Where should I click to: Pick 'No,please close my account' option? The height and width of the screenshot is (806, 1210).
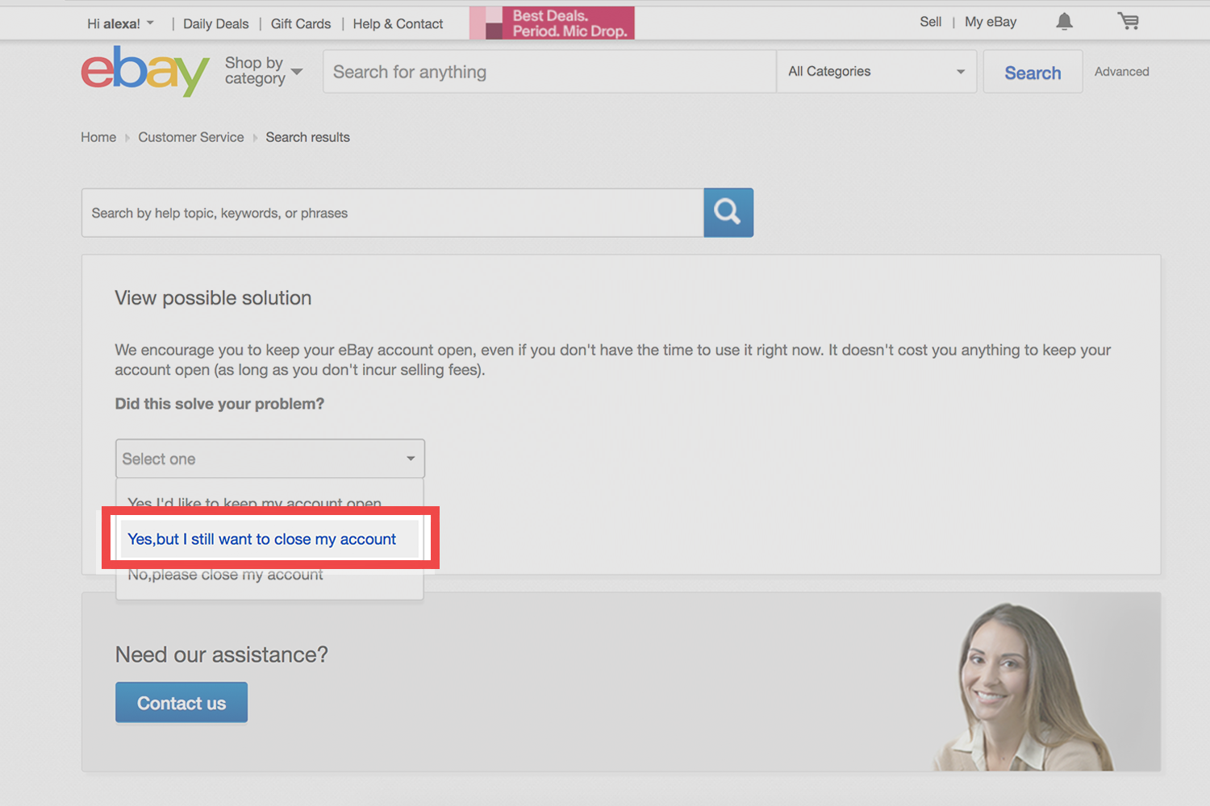tap(225, 574)
